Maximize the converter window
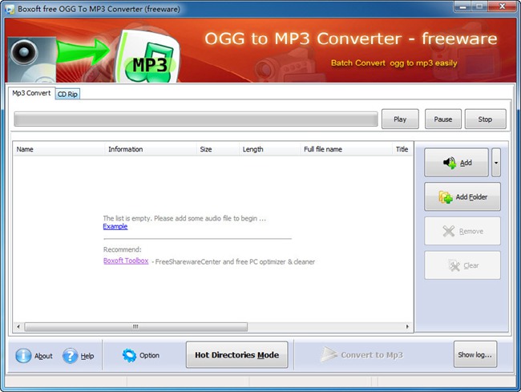Viewport: 521px width, 392px height. [479, 6]
